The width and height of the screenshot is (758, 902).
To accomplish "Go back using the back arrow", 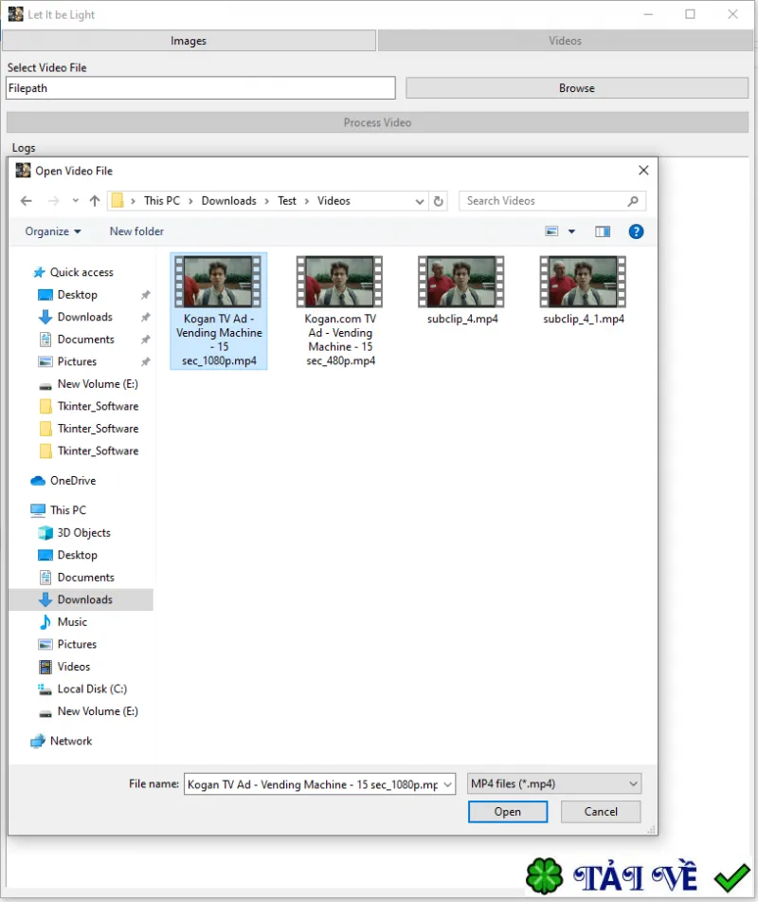I will click(x=26, y=201).
